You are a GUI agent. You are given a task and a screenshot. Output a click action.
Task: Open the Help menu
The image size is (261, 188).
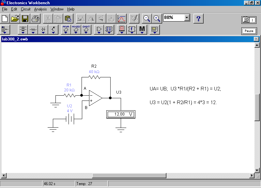point(71,9)
